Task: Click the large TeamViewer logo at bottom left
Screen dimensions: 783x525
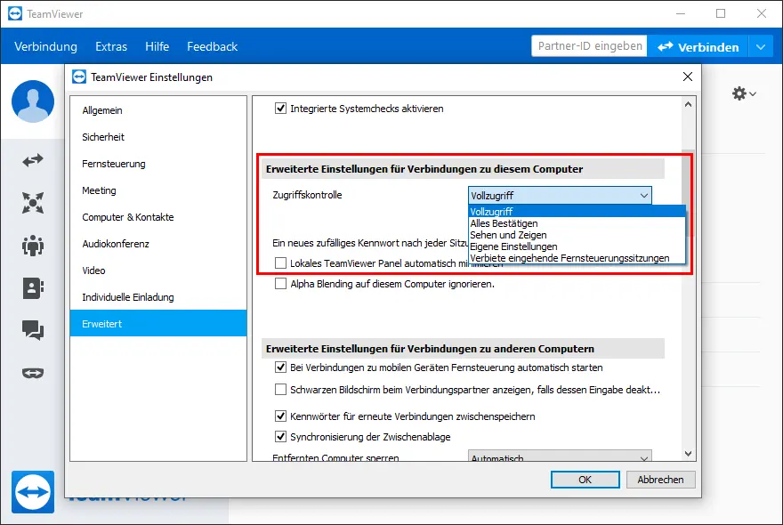Action: coord(33,492)
